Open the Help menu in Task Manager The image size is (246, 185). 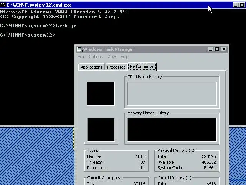125,57
